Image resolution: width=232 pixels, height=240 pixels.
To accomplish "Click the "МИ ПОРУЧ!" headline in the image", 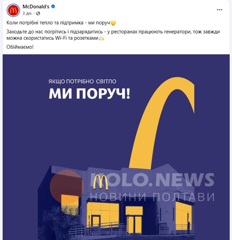I will (89, 94).
